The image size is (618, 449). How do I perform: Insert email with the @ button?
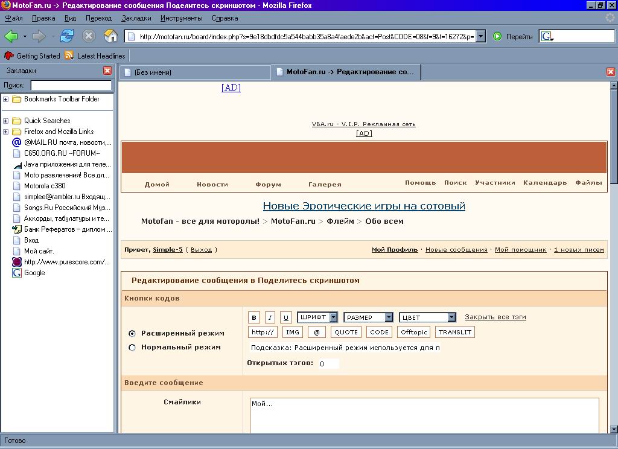click(x=316, y=332)
